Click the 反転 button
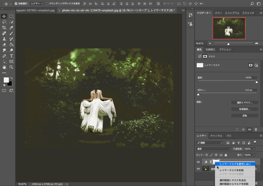 pyautogui.click(x=245, y=116)
